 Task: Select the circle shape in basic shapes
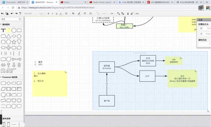[x=14, y=30]
